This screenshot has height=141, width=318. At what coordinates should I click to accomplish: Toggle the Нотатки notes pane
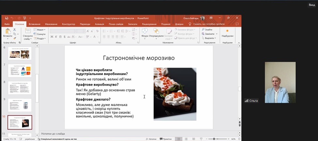[x=150, y=139]
